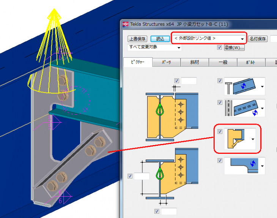The image size is (277, 218).
Task: Open the 溶接(W)... welds button
Action: 234,47
